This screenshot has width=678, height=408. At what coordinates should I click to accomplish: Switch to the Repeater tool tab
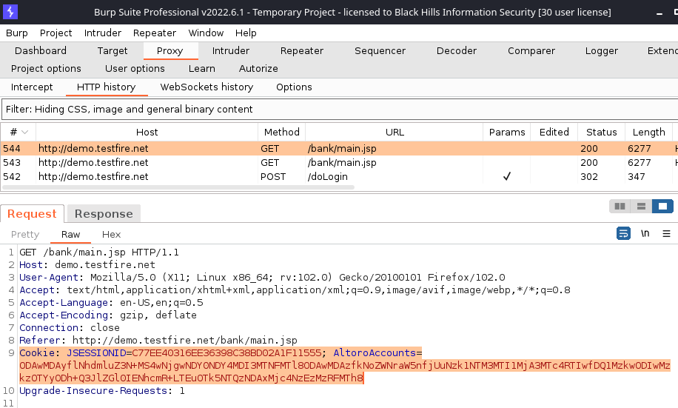pos(301,50)
